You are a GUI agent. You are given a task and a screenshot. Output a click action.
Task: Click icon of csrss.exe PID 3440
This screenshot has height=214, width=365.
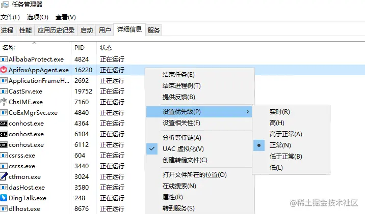pyautogui.click(x=4, y=166)
